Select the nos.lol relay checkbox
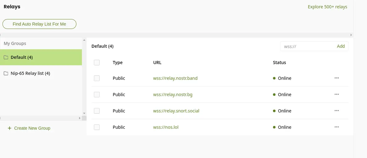367x158 pixels. (97, 127)
